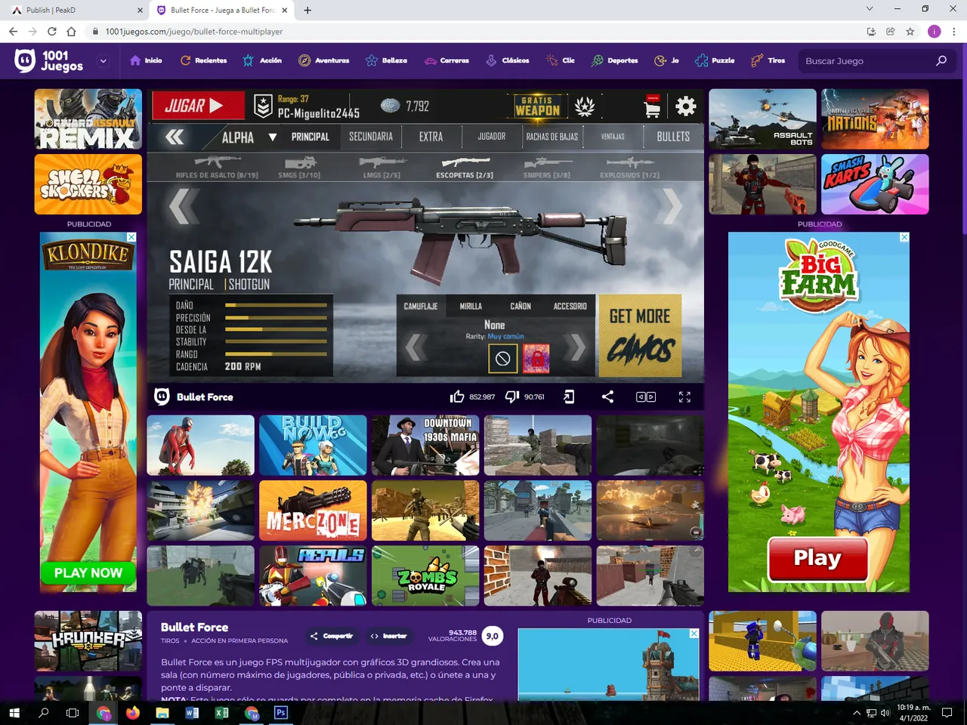Open the laurel wreath prestige icon
The height and width of the screenshot is (725, 967).
[x=585, y=107]
